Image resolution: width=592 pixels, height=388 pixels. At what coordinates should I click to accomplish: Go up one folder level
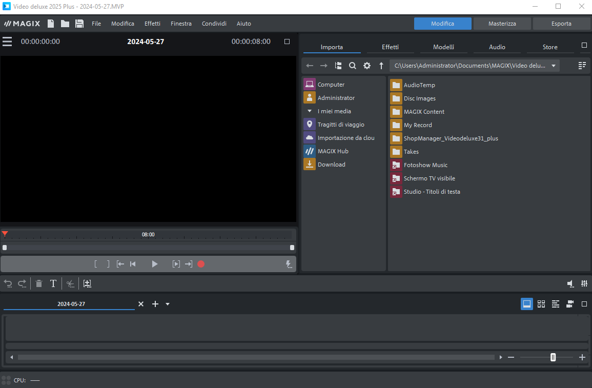[x=381, y=66]
